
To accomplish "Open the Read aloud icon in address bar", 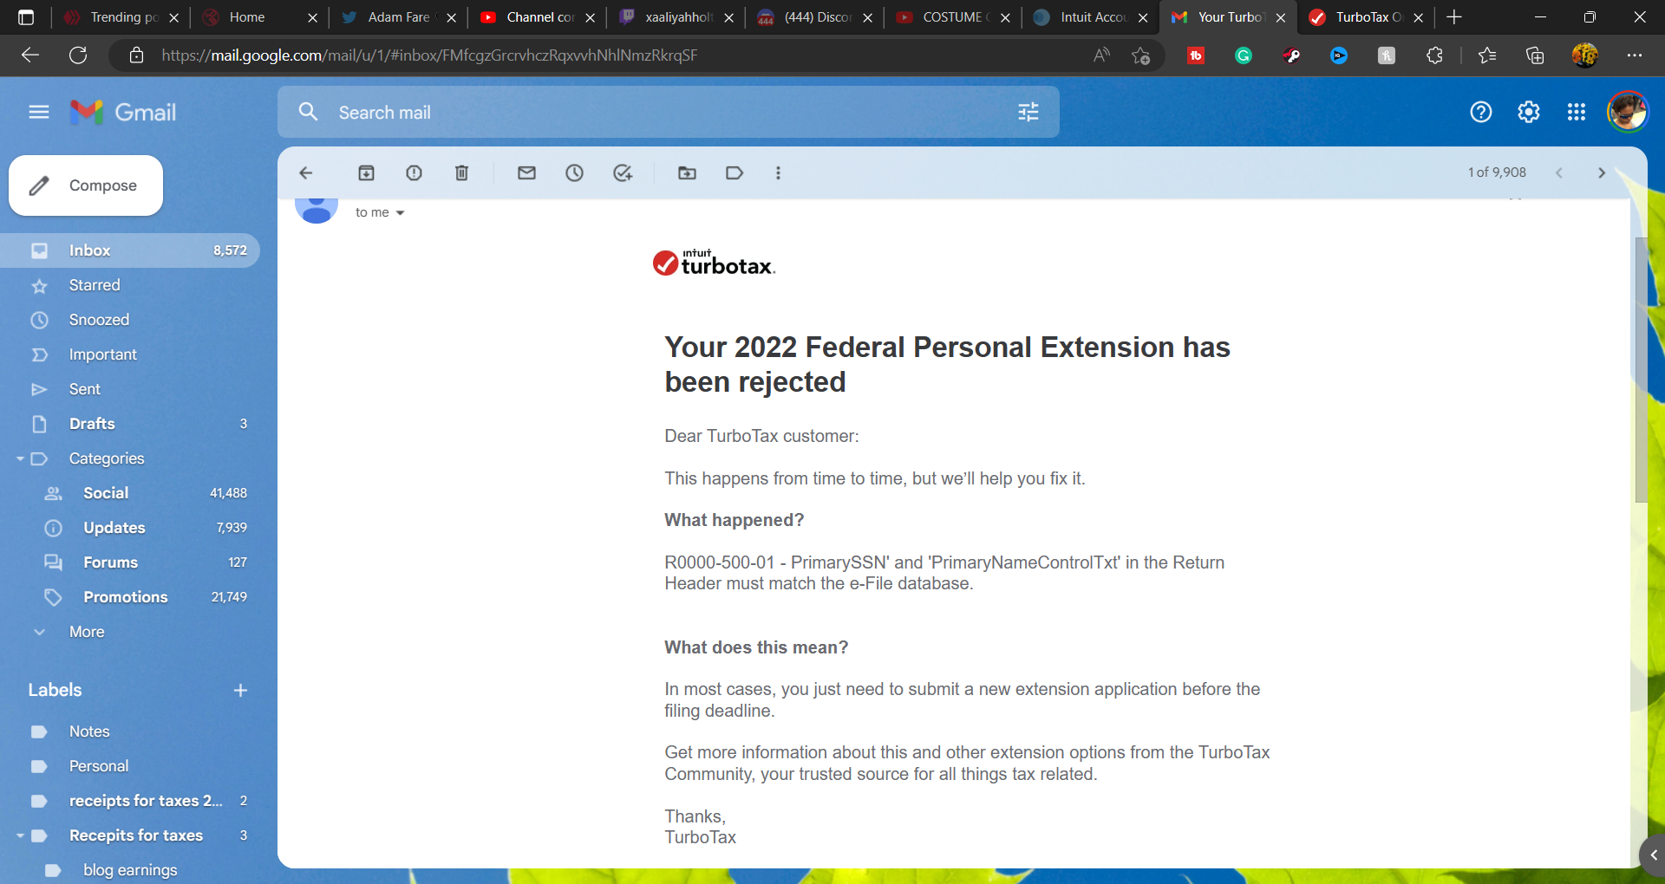I will click(x=1101, y=55).
